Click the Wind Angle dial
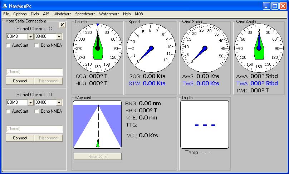This screenshot has width=289, height=174. (x=259, y=48)
